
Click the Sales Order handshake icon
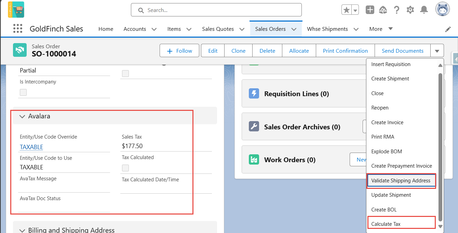pos(20,50)
